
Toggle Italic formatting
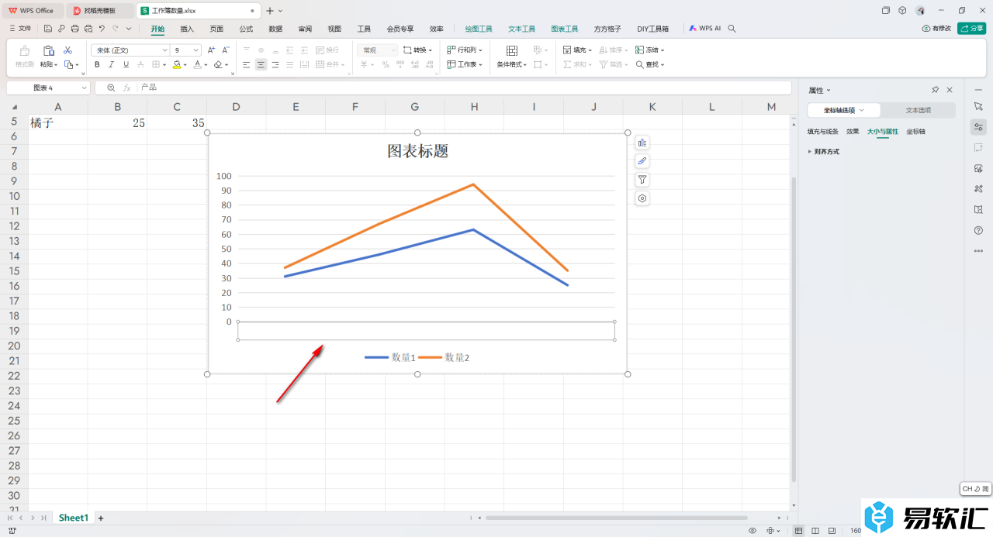pos(112,64)
